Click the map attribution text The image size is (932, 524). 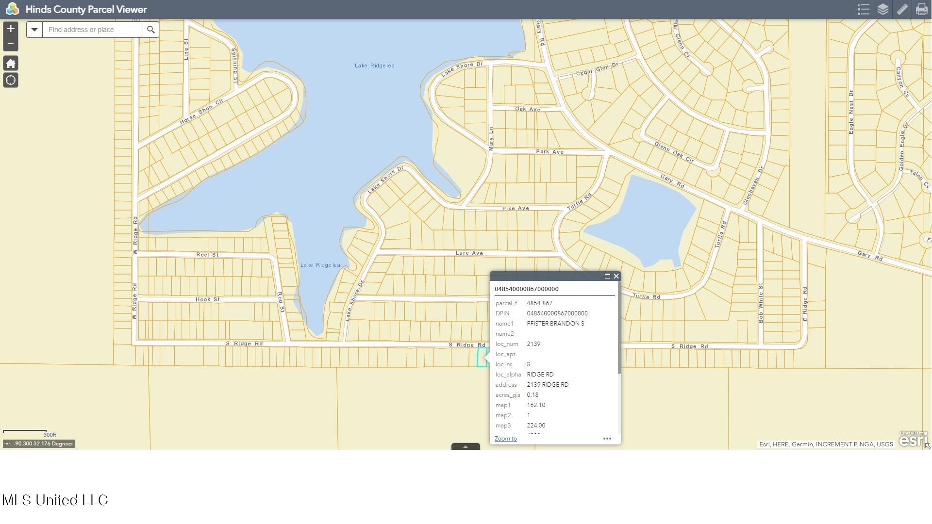[826, 444]
